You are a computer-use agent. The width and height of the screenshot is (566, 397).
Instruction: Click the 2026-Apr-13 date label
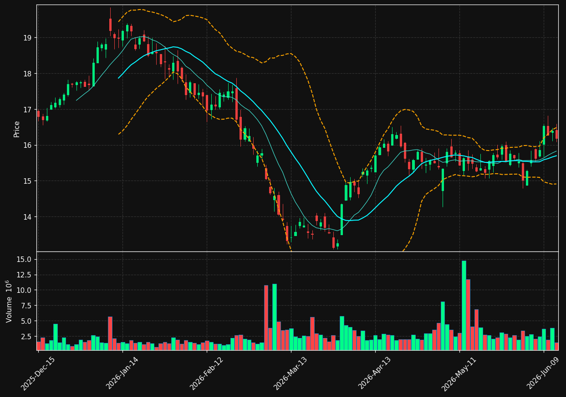pyautogui.click(x=374, y=373)
